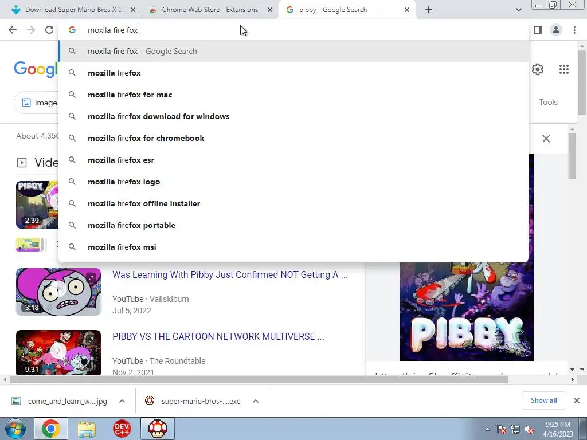
Task: Click the Videos section play icon
Action: [22, 163]
